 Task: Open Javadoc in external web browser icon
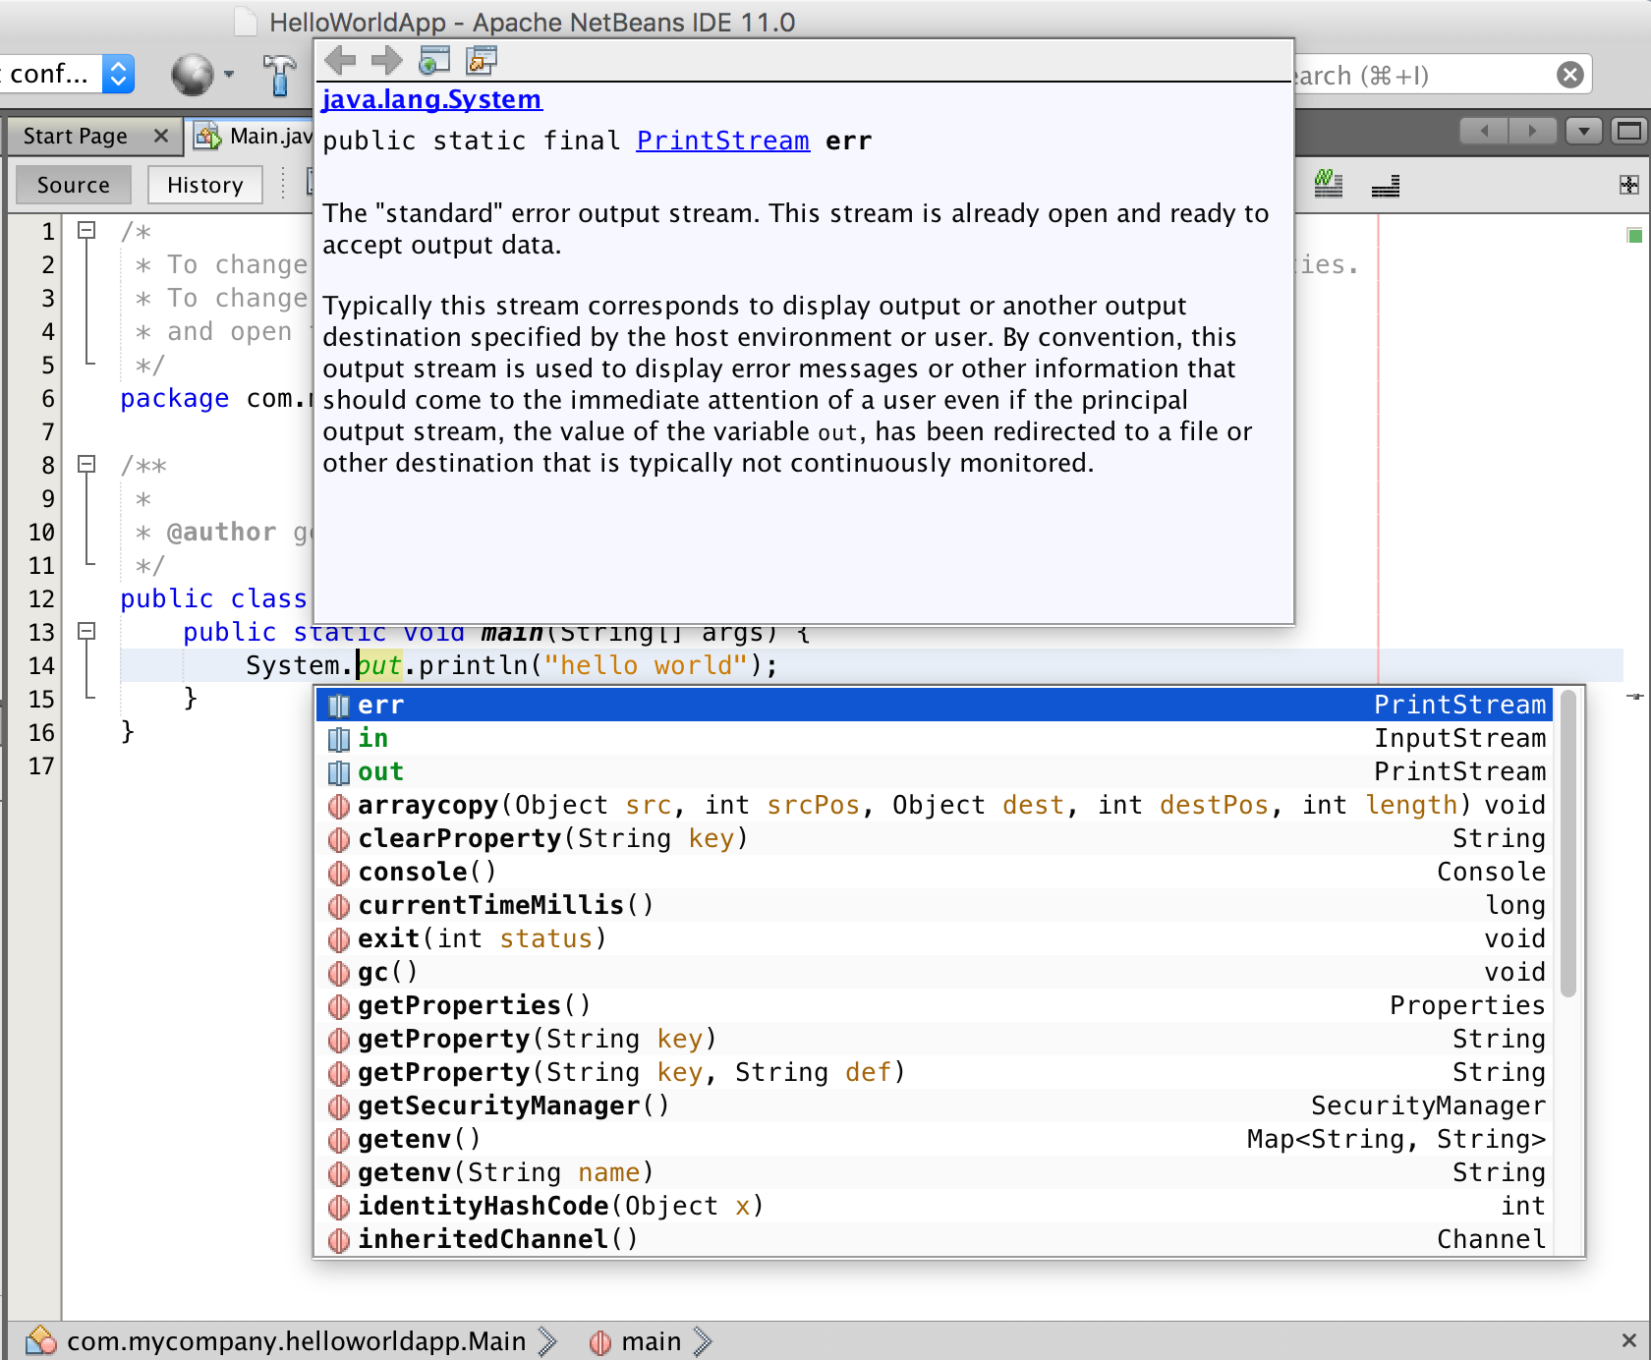433,61
